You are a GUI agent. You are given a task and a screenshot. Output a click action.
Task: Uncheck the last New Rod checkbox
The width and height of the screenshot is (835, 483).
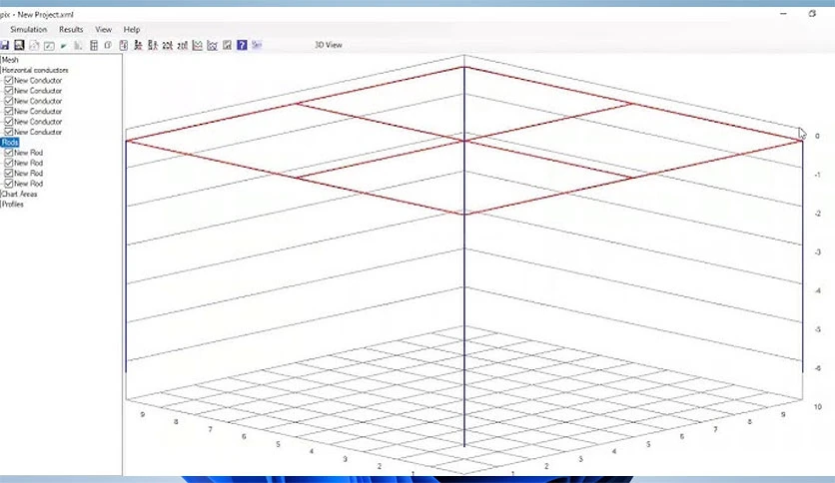click(x=9, y=184)
